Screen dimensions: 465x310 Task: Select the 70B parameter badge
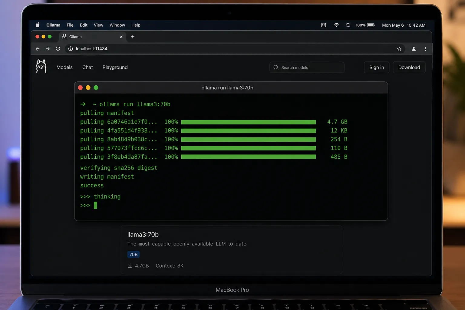[133, 254]
